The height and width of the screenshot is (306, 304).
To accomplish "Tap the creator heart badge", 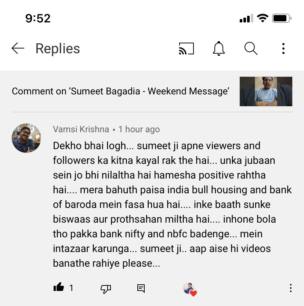I will pos(190,289).
